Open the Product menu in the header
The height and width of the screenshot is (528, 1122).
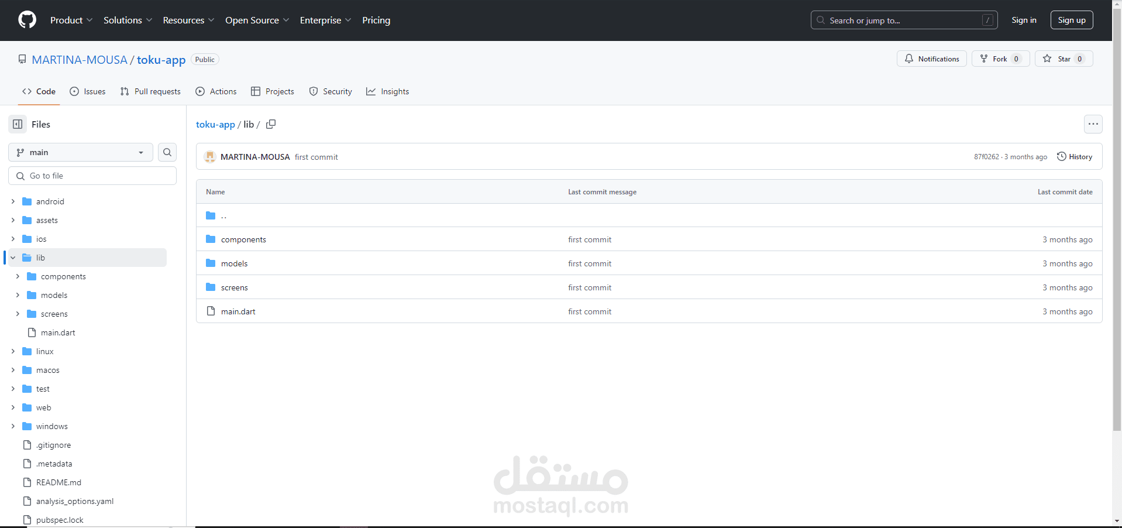click(x=71, y=20)
